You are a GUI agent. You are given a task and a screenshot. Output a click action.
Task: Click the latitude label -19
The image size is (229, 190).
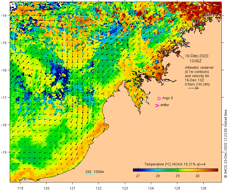tap(4, 152)
